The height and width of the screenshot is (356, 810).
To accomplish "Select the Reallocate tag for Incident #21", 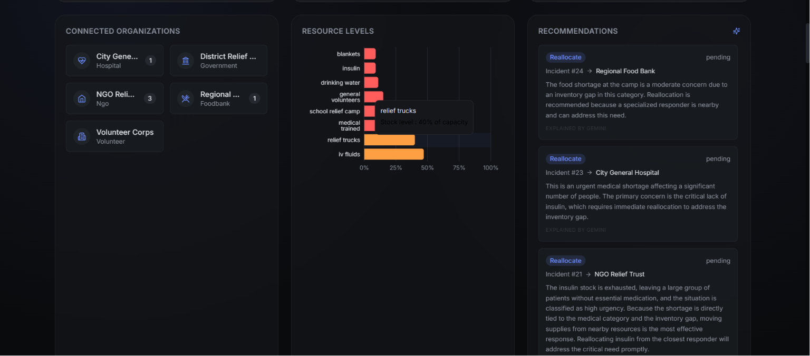I will pos(565,261).
